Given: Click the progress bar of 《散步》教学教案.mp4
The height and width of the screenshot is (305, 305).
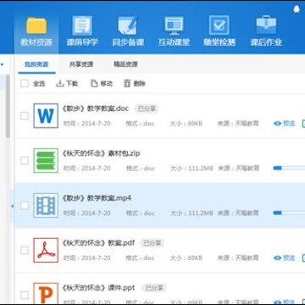Looking at the screenshot, I should pyautogui.click(x=289, y=213).
